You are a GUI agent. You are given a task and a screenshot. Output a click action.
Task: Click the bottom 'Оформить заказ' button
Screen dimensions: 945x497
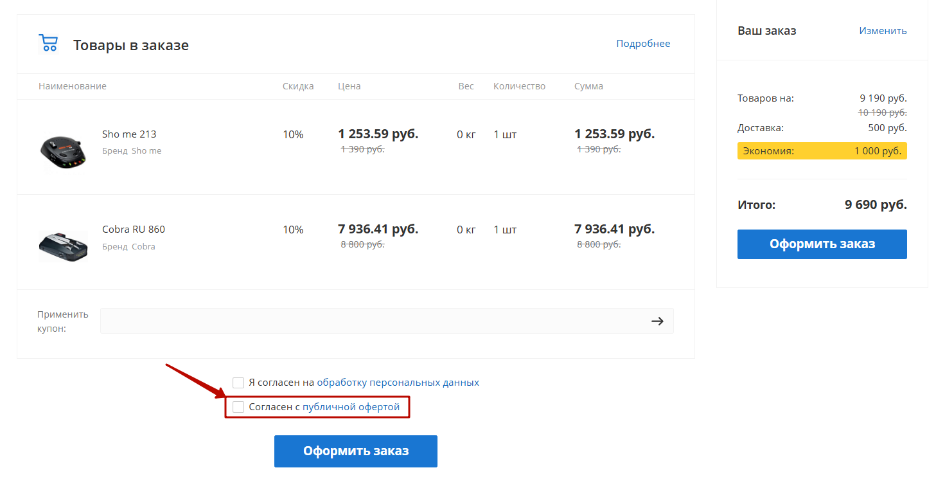(356, 451)
